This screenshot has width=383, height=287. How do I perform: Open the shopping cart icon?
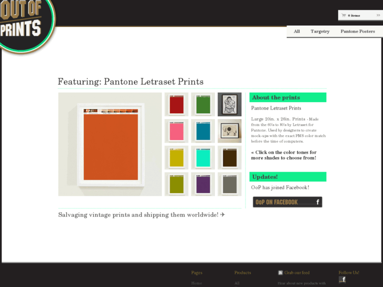pyautogui.click(x=343, y=15)
